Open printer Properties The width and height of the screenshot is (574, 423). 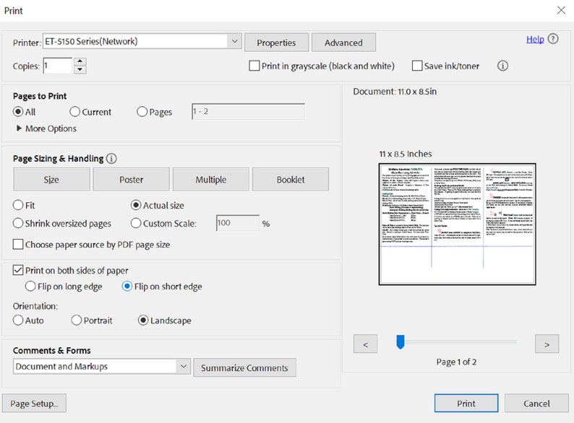[276, 43]
